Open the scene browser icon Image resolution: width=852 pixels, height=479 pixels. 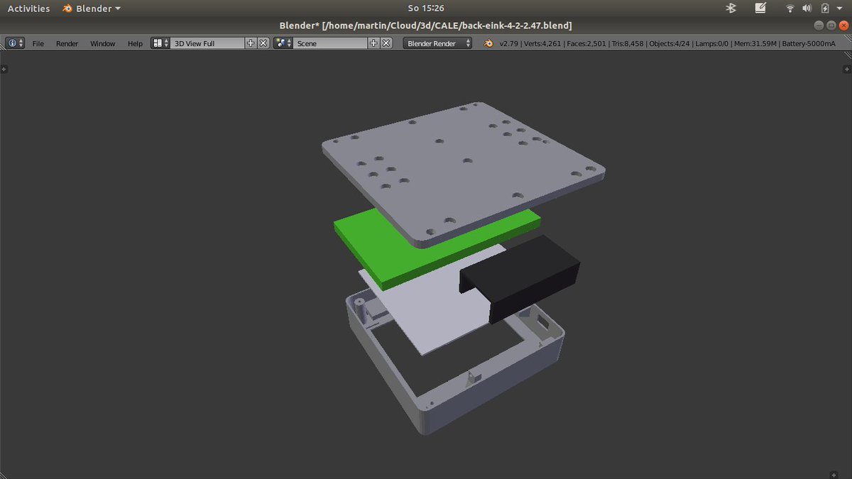coord(283,43)
